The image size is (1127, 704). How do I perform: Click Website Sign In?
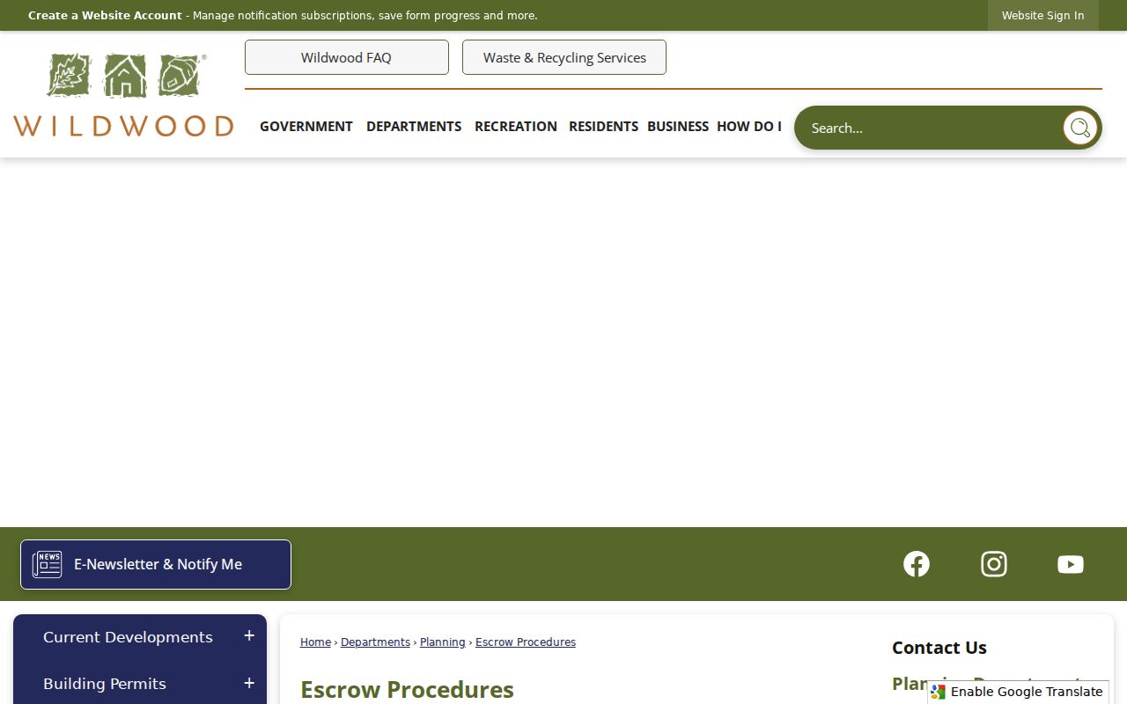1043,15
